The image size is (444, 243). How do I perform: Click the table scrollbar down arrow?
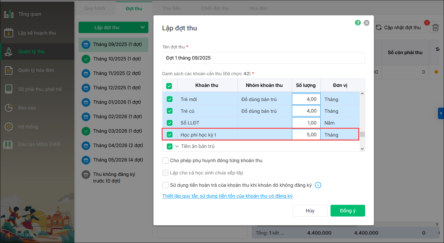pos(362,149)
